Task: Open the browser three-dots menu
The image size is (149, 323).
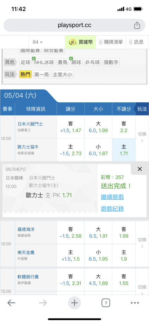Action: click(x=135, y=303)
